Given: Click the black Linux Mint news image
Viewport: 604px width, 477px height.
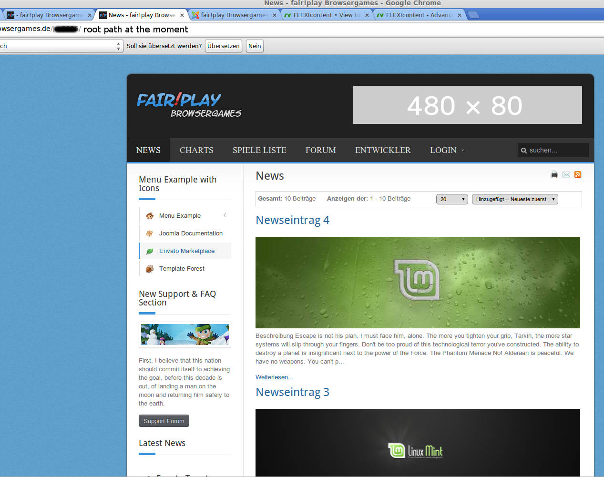Looking at the screenshot, I should click(418, 442).
